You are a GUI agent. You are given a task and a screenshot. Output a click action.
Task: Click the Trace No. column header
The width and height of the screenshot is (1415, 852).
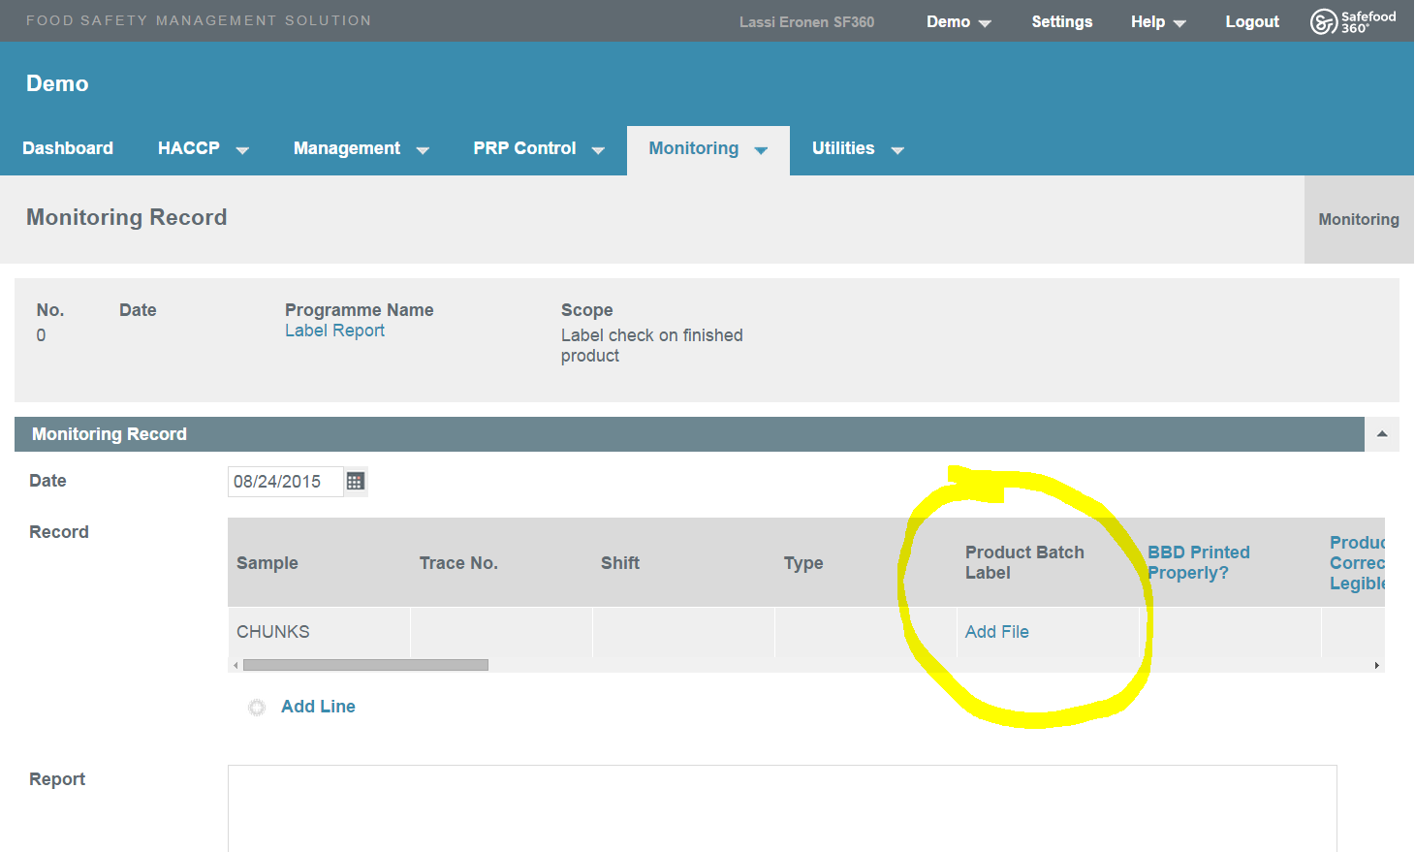tap(458, 563)
